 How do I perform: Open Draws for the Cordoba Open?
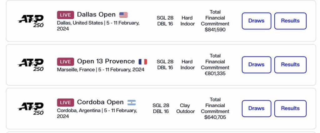point(256,109)
